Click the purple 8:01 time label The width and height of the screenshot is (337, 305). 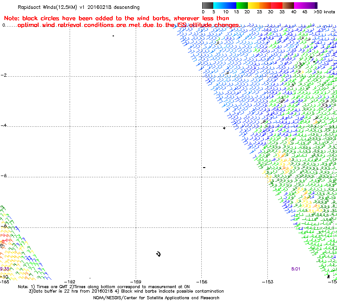click(x=296, y=269)
